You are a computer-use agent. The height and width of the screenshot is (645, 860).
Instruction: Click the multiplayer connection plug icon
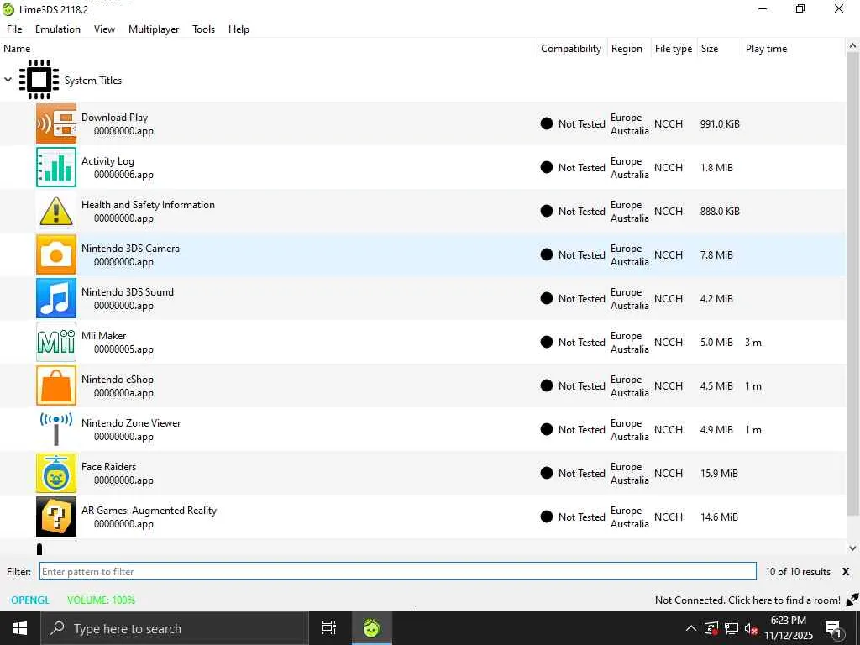click(x=852, y=600)
